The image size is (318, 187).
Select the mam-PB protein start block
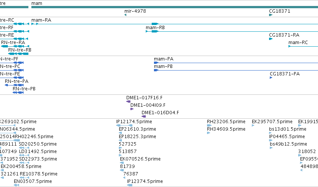(156, 70)
